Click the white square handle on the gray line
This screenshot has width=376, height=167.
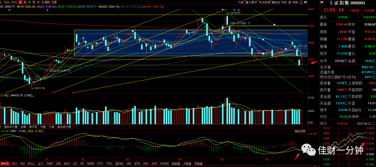[x=274, y=25]
